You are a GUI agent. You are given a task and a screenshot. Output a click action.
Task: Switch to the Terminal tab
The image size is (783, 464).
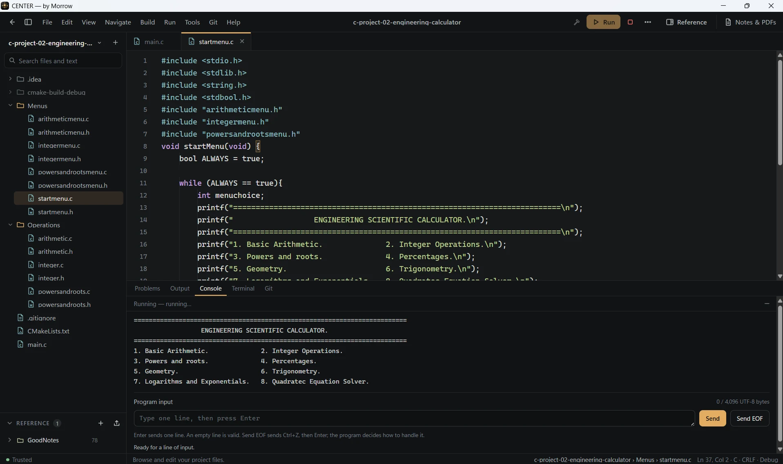tap(243, 288)
